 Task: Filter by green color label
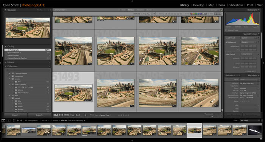coord(196,14)
